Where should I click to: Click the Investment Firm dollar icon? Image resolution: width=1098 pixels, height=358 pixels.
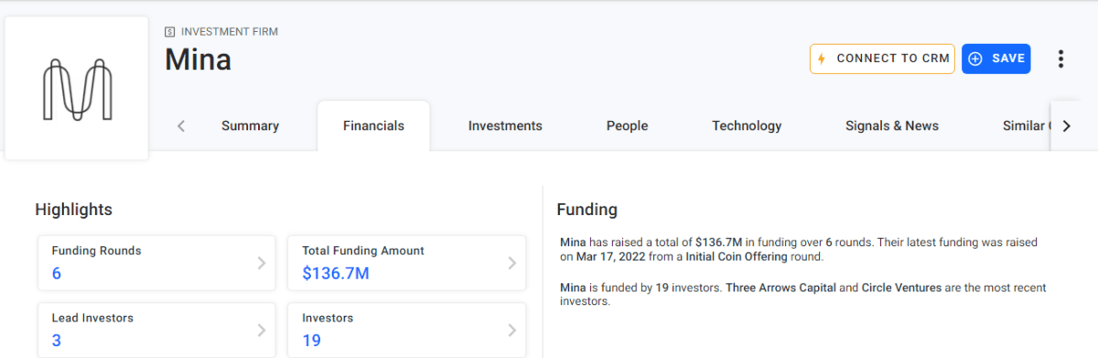tap(169, 32)
